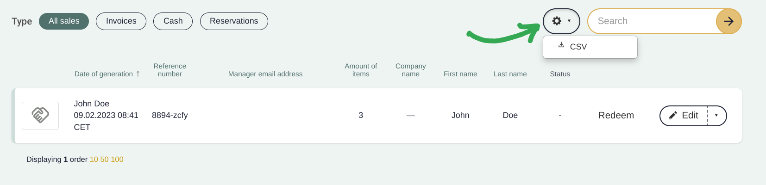Image resolution: width=766 pixels, height=185 pixels.
Task: Open the gear settings dropdown
Action: [561, 21]
